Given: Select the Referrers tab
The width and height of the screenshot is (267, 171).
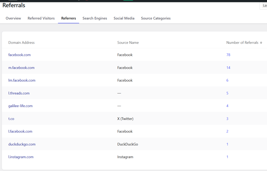Looking at the screenshot, I should pyautogui.click(x=69, y=18).
